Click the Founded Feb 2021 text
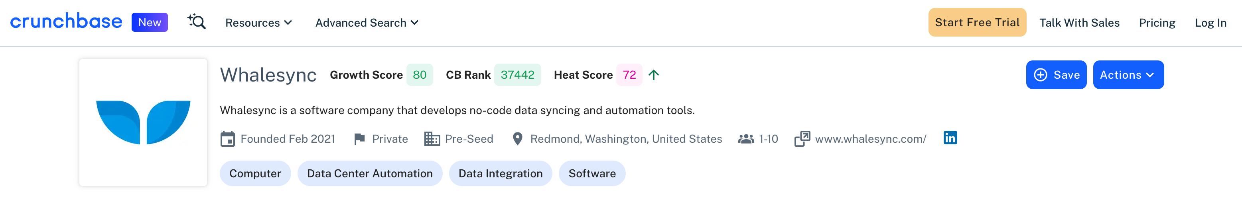This screenshot has height=198, width=1242. click(x=288, y=139)
